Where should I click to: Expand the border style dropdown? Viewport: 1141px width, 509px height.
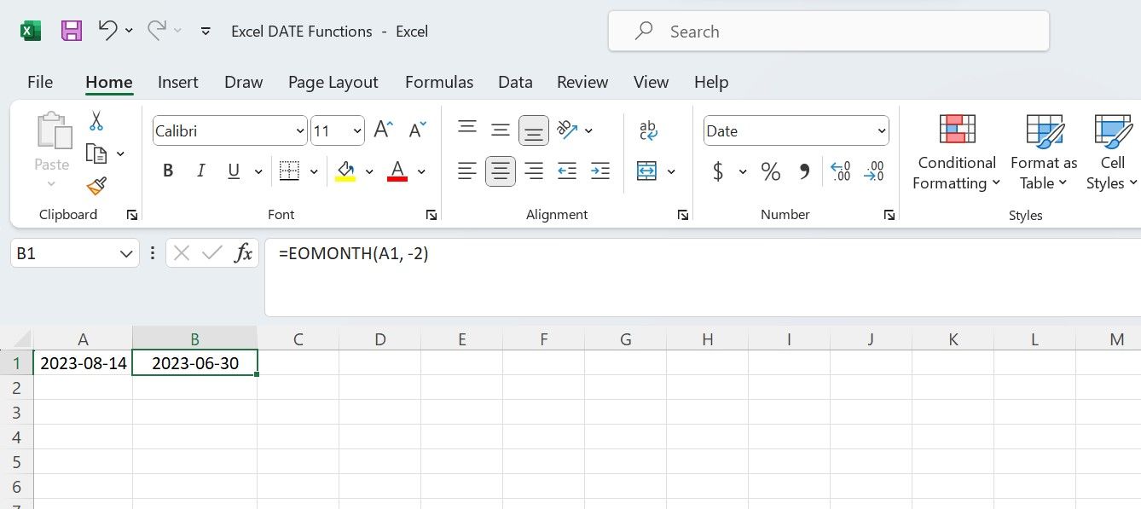click(312, 171)
